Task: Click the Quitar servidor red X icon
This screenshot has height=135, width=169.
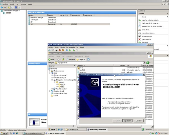Action: click(x=140, y=39)
